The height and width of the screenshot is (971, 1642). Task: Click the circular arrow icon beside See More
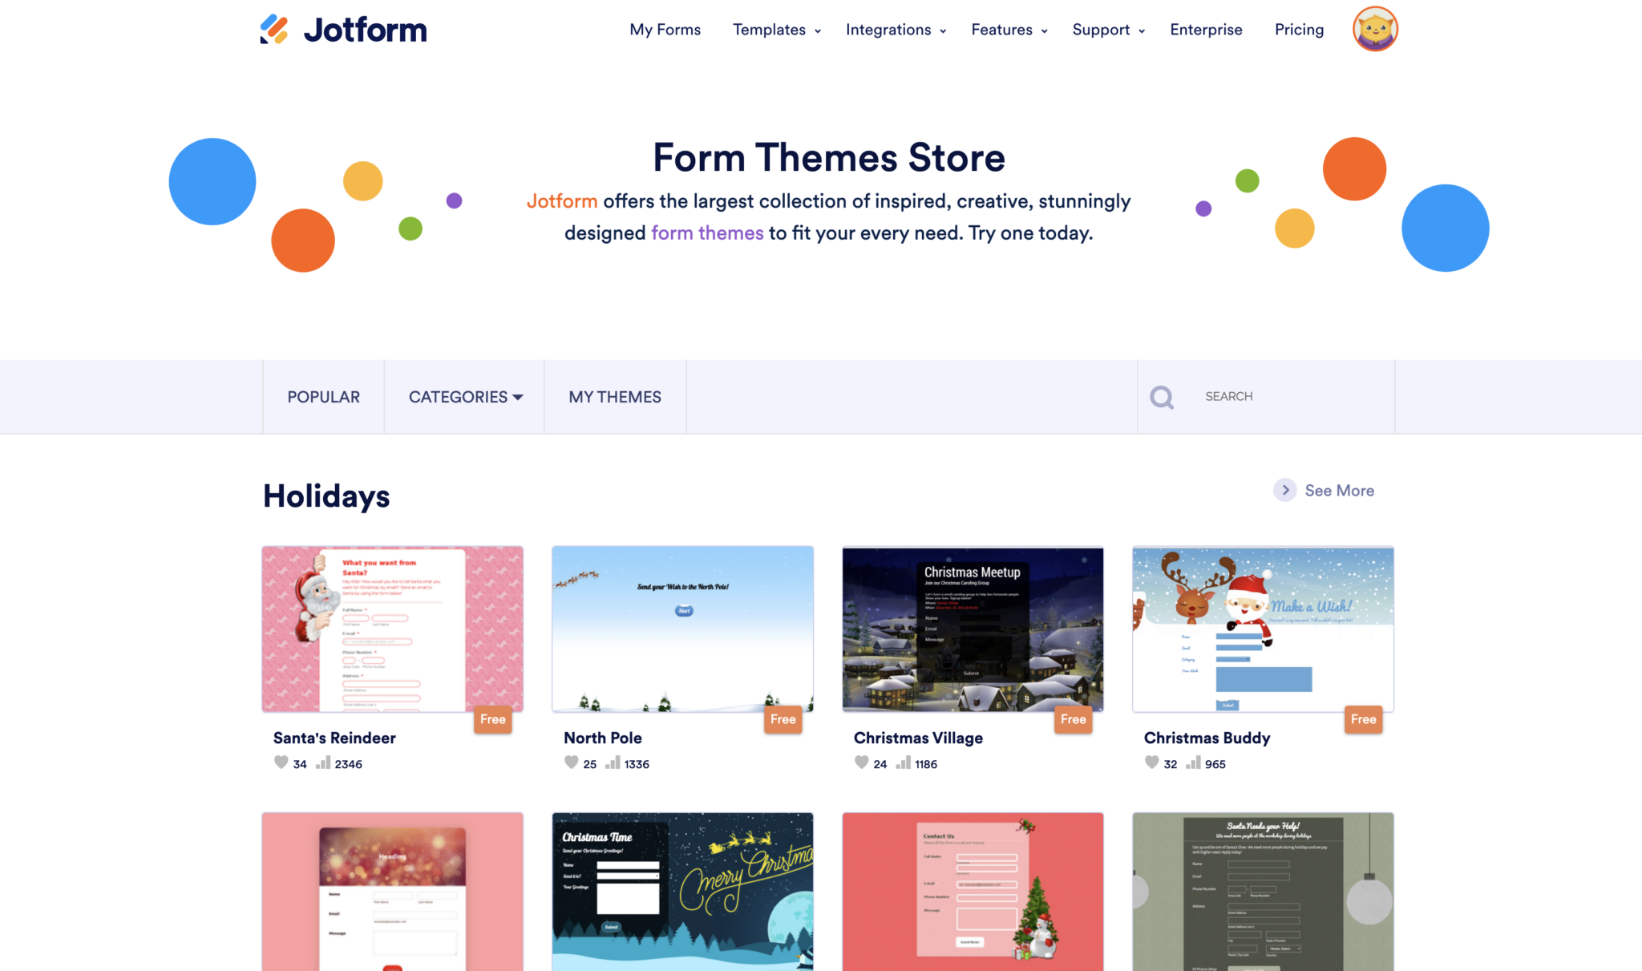coord(1284,490)
